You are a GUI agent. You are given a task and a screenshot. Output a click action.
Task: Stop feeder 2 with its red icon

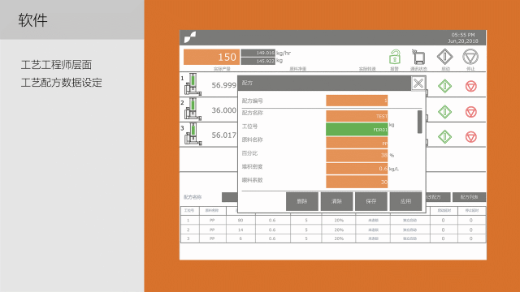pyautogui.click(x=471, y=112)
